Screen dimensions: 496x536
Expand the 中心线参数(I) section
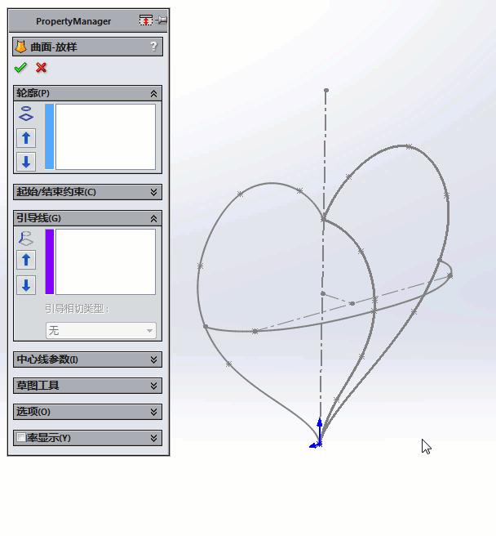(153, 360)
